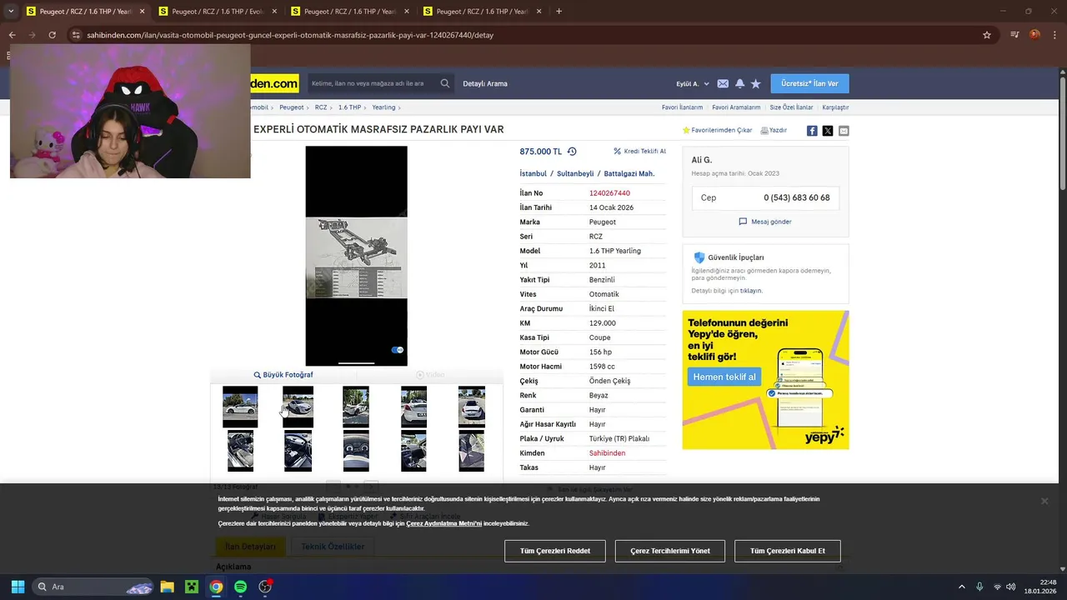Click browser back arrow
The height and width of the screenshot is (600, 1067).
coord(12,35)
